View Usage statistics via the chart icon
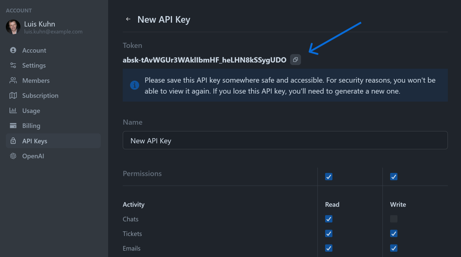Viewport: 461px width, 257px height. (13, 110)
